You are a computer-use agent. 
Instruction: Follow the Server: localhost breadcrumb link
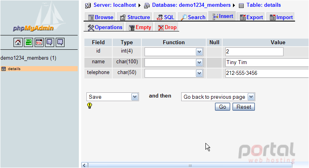115,5
